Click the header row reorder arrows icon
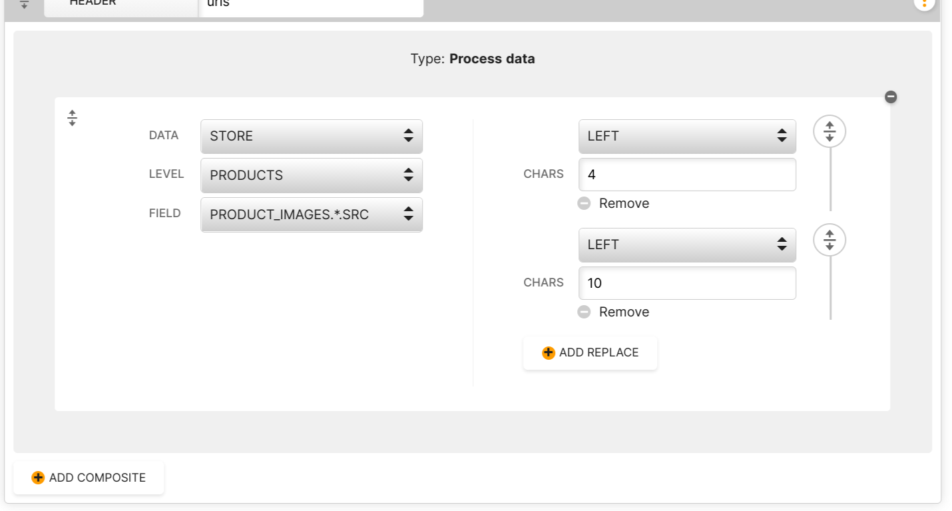Screen dimensions: 952x511 [25, 4]
